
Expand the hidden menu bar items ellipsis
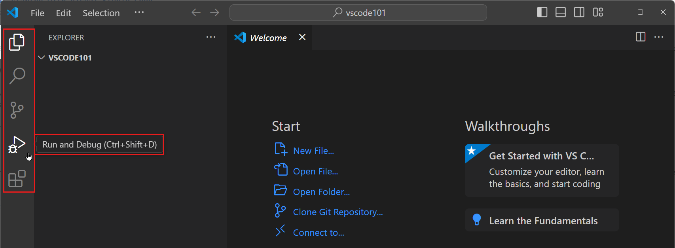[139, 12]
